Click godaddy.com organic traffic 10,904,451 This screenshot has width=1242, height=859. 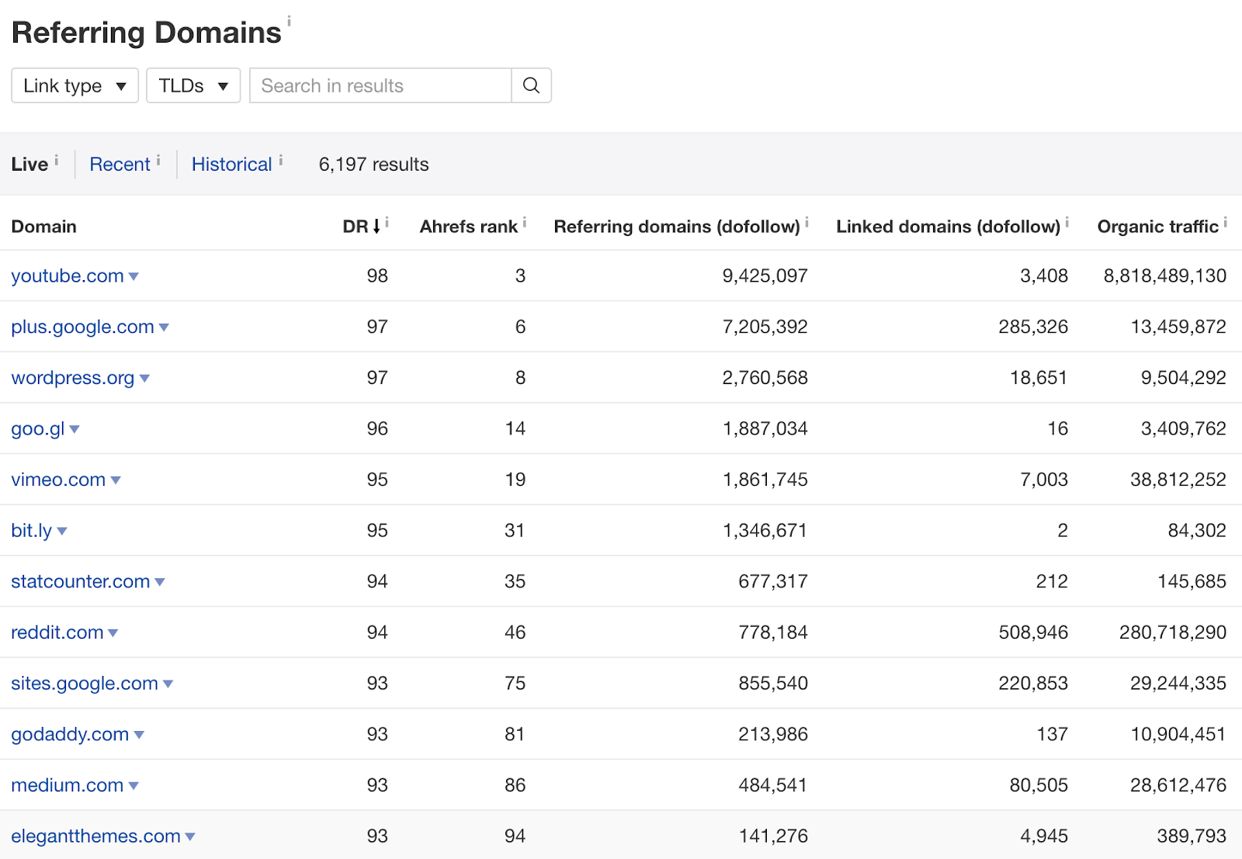click(1178, 734)
